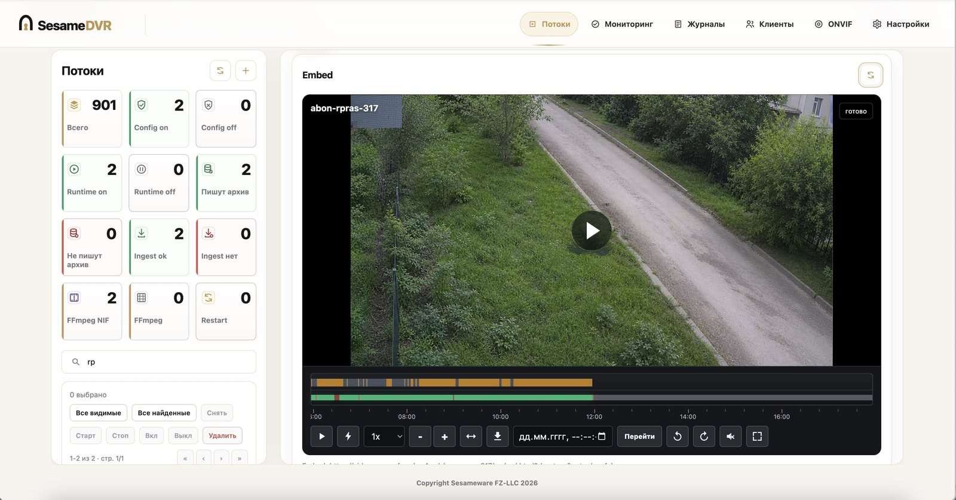Click Copyright Sesameware FZ-LLC 2026 text
Viewport: 956px width, 500px height.
pos(477,483)
